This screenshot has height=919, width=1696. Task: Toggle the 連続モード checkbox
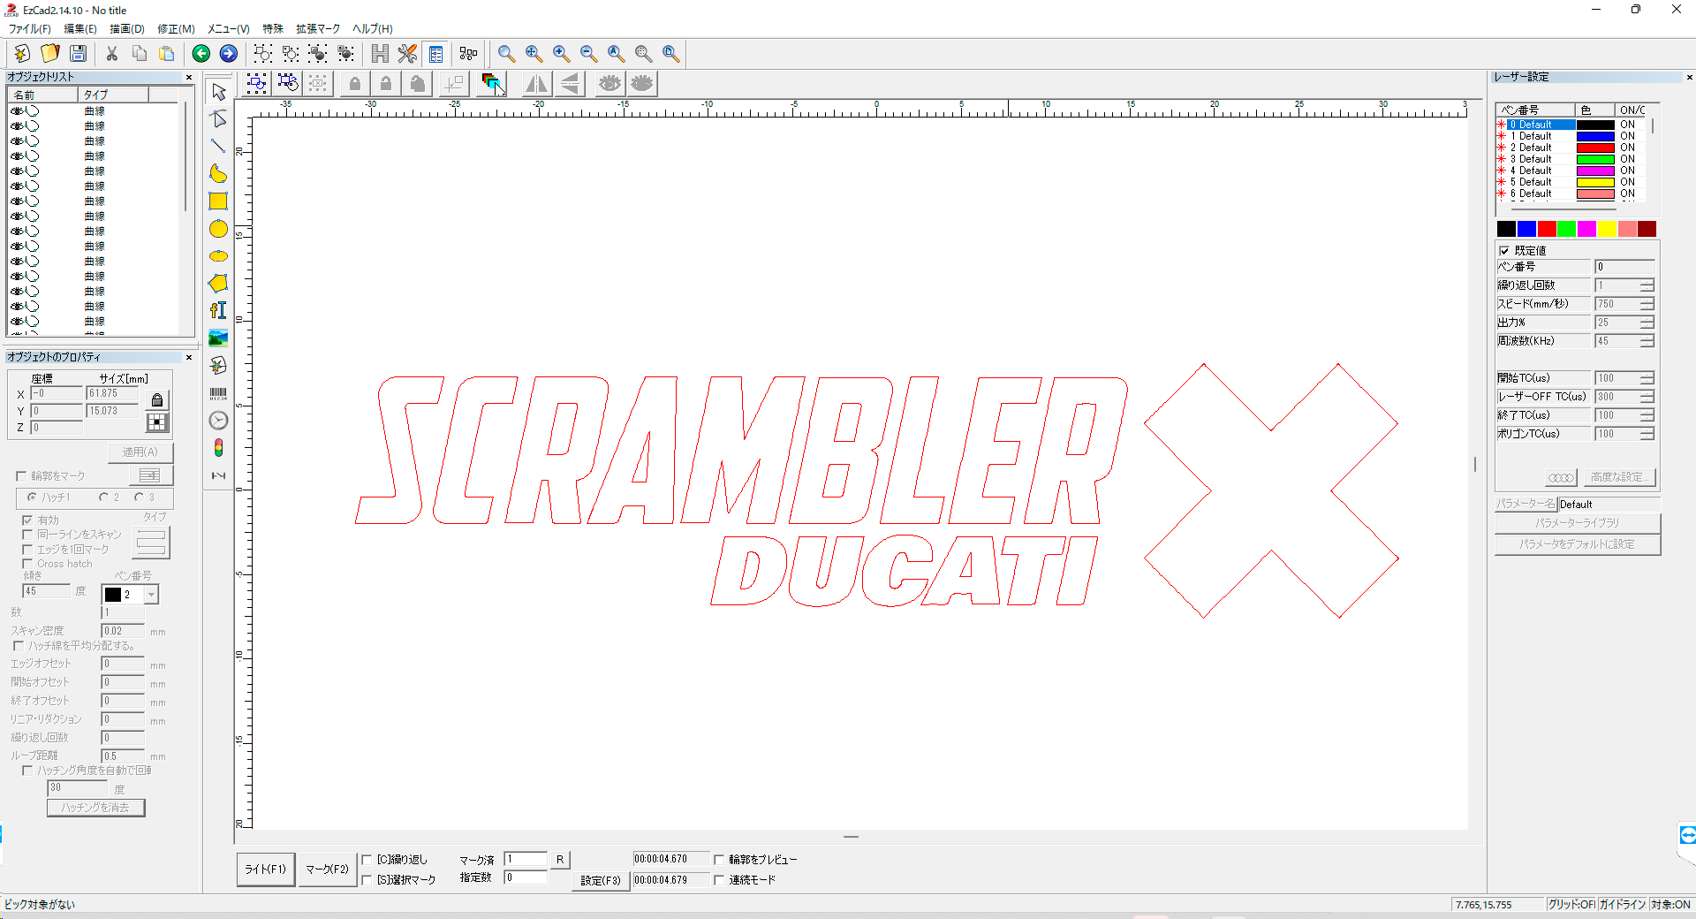coord(719,880)
